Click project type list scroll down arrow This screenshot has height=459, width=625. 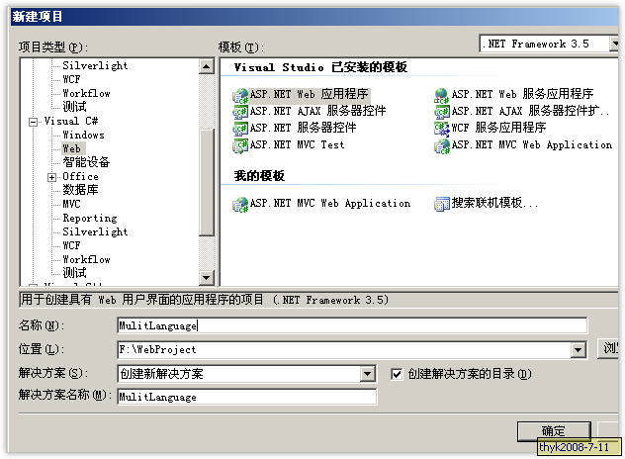coord(206,278)
